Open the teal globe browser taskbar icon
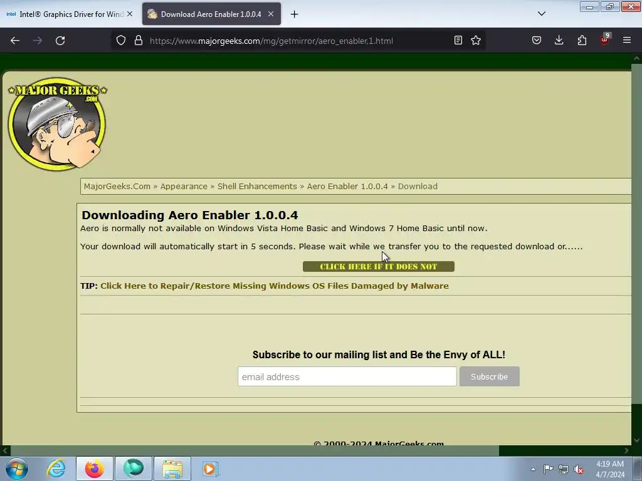Image resolution: width=642 pixels, height=481 pixels. tap(134, 468)
